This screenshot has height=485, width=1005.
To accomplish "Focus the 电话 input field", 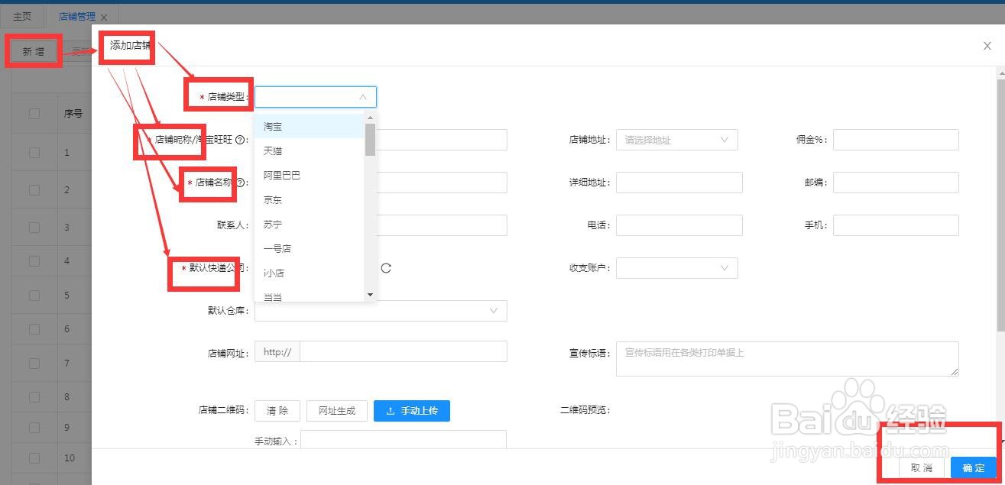I will tap(679, 225).
